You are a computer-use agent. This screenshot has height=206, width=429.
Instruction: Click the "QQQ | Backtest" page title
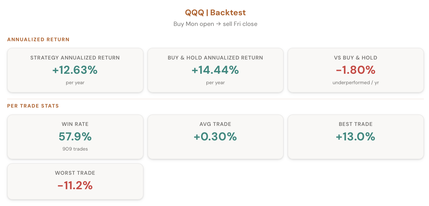coord(215,12)
